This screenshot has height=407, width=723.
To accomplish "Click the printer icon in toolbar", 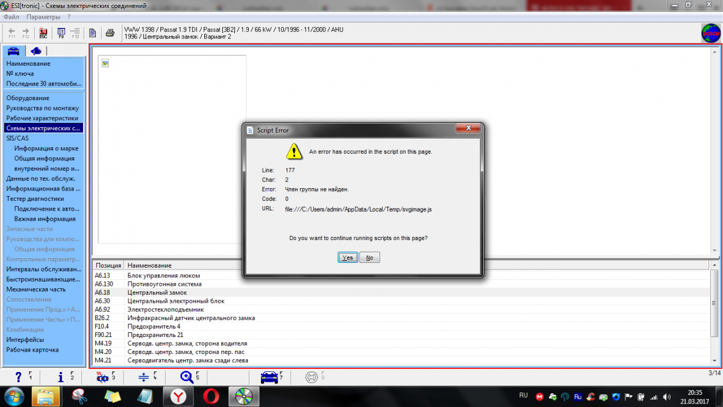I will tap(110, 33).
